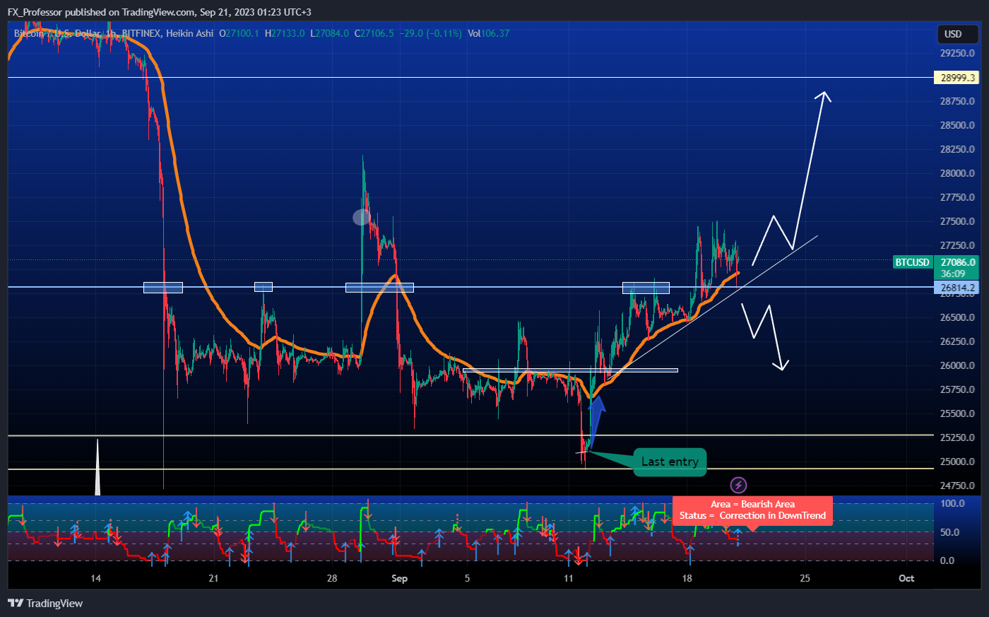
Task: Click the date label 21 on time axis
Action: tap(214, 578)
